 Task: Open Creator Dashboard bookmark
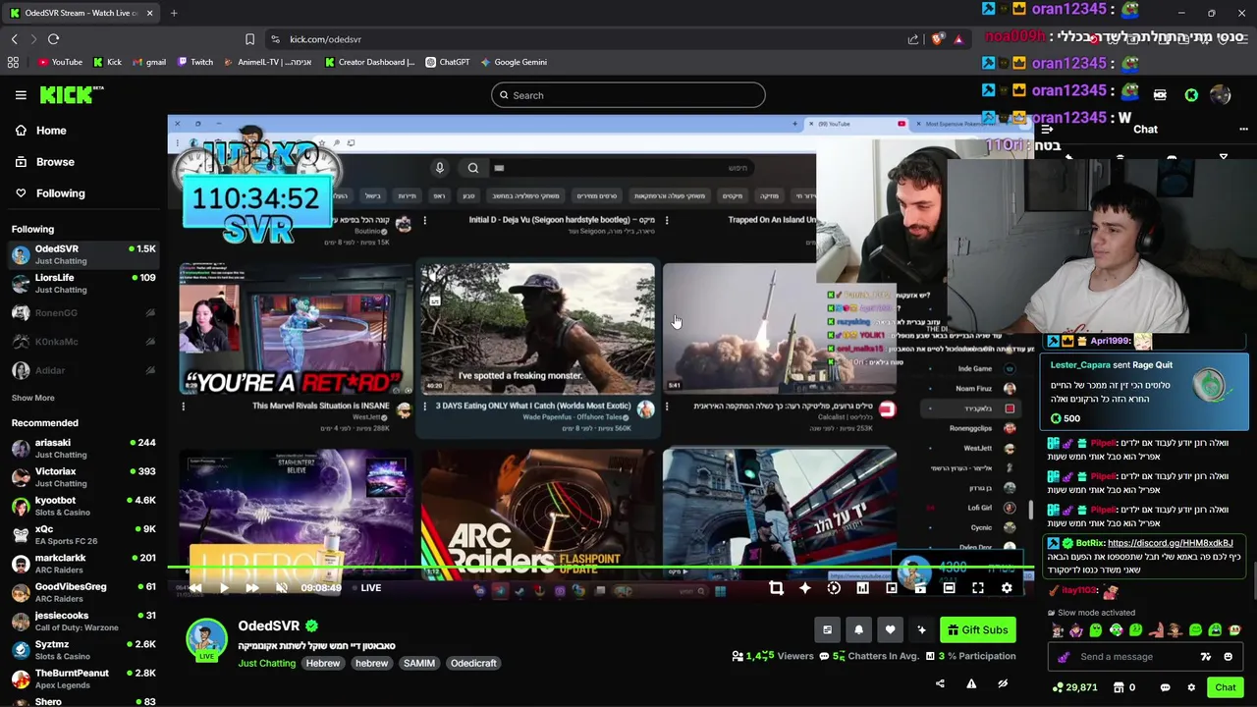click(x=370, y=62)
